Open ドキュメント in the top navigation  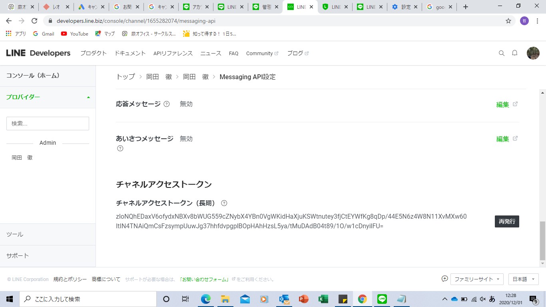coord(130,53)
